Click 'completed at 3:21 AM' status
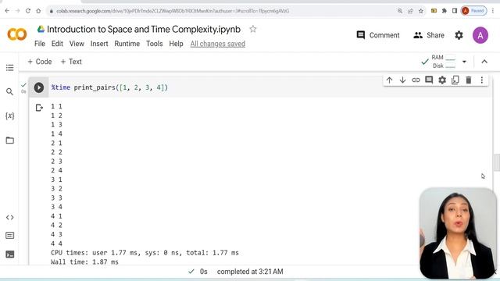500x281 pixels. [250, 272]
